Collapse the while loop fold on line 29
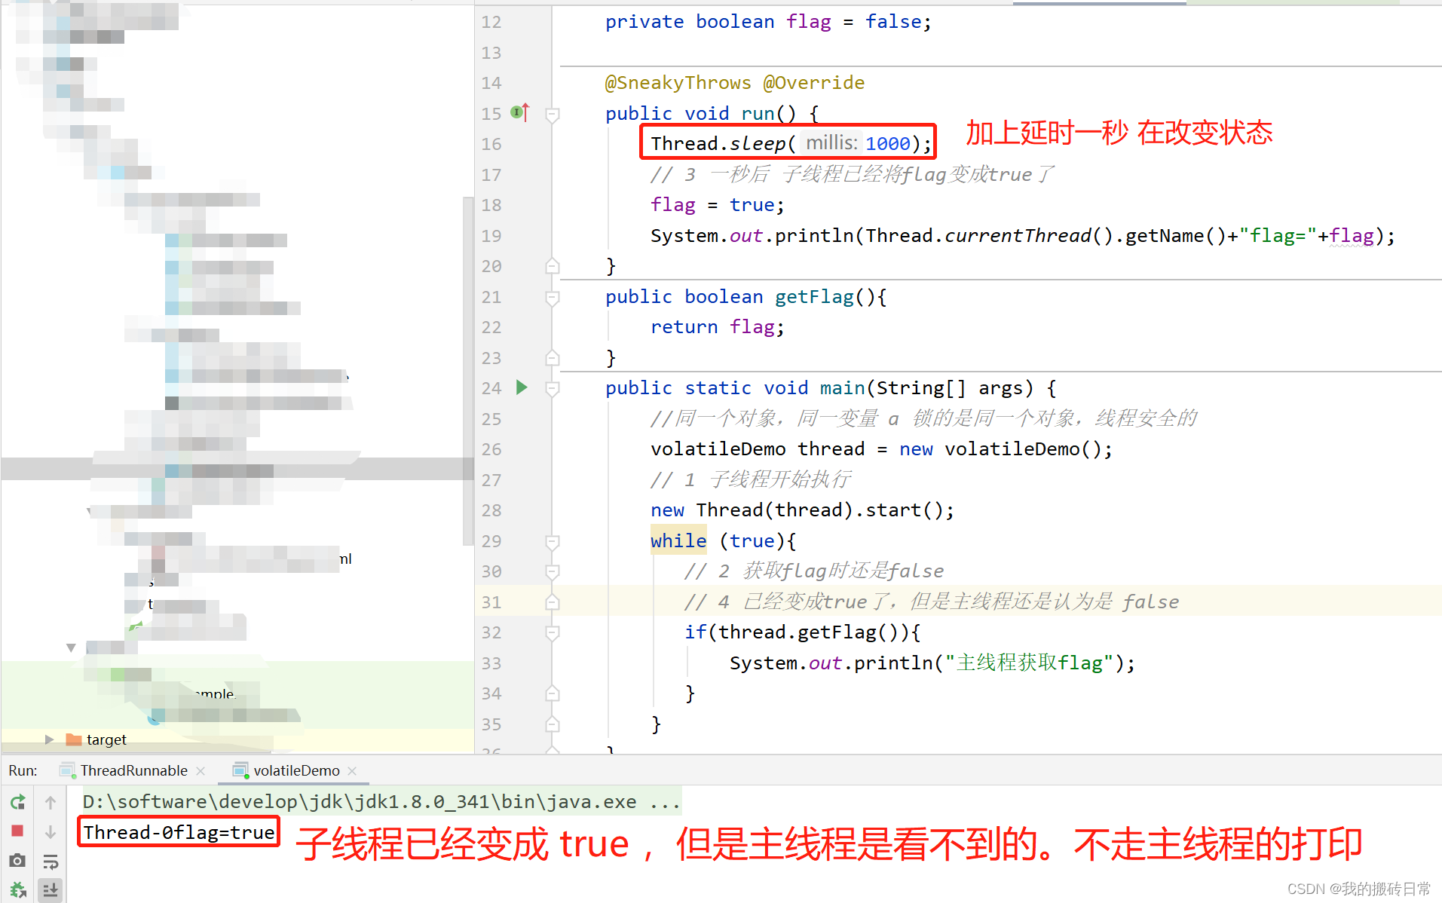1442x903 pixels. point(552,541)
